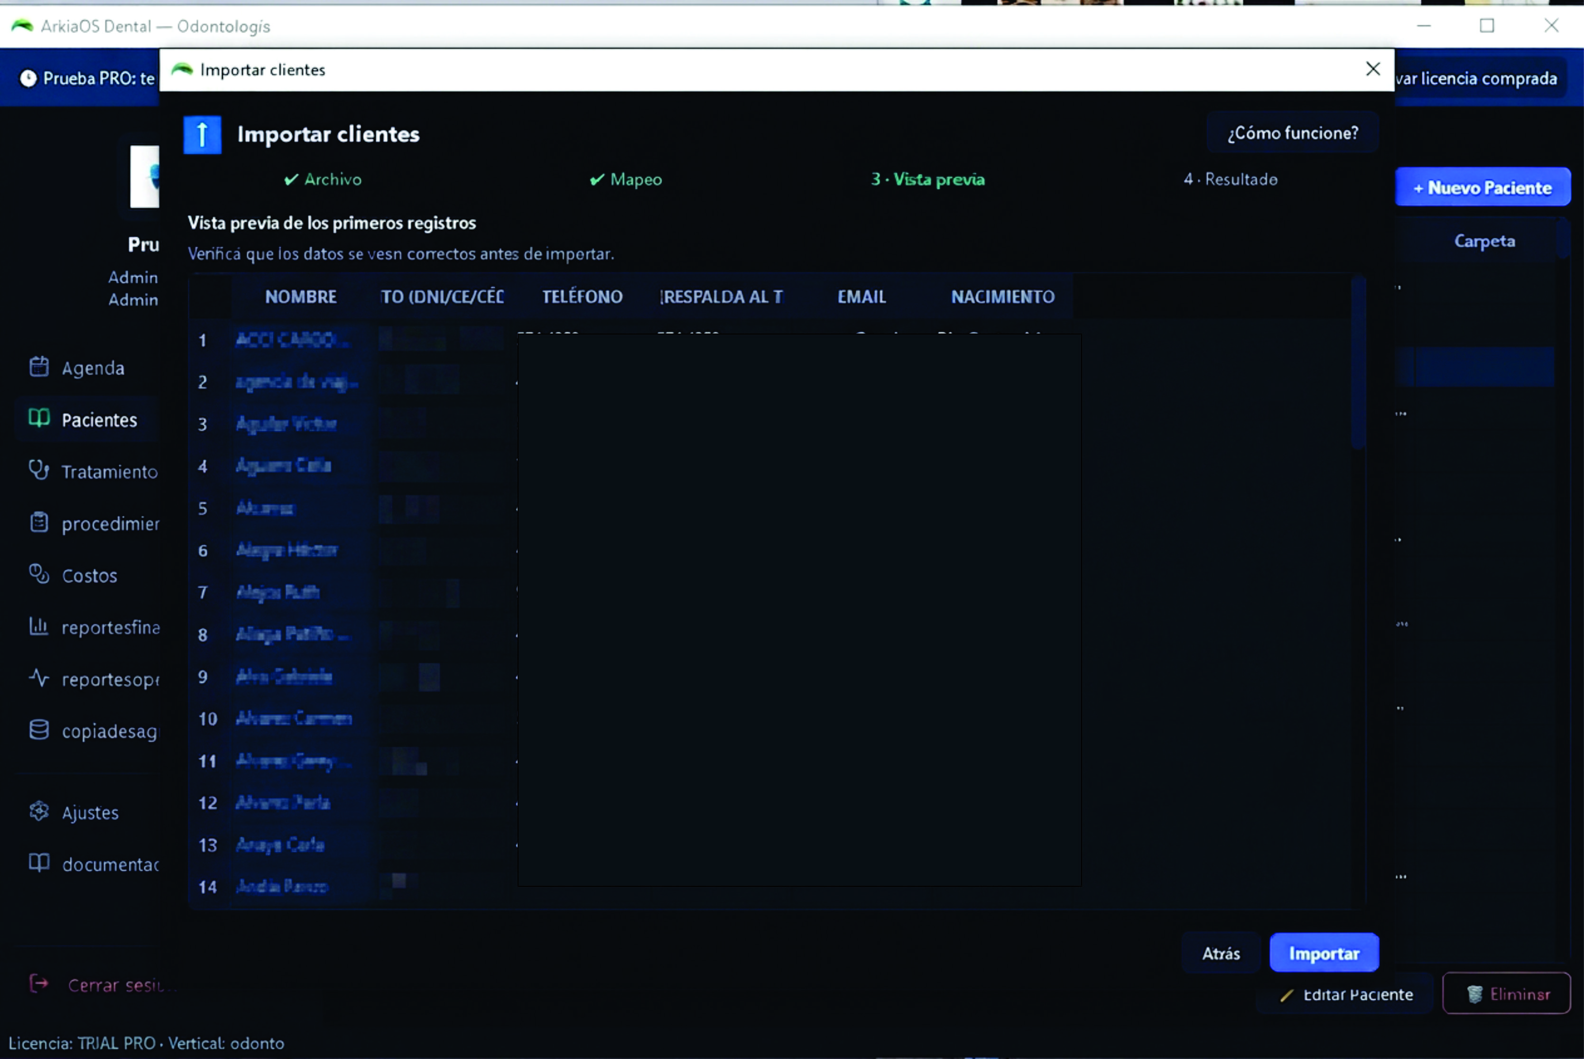This screenshot has height=1059, width=1584.
Task: Click the Pacientes book icon
Action: click(x=39, y=419)
